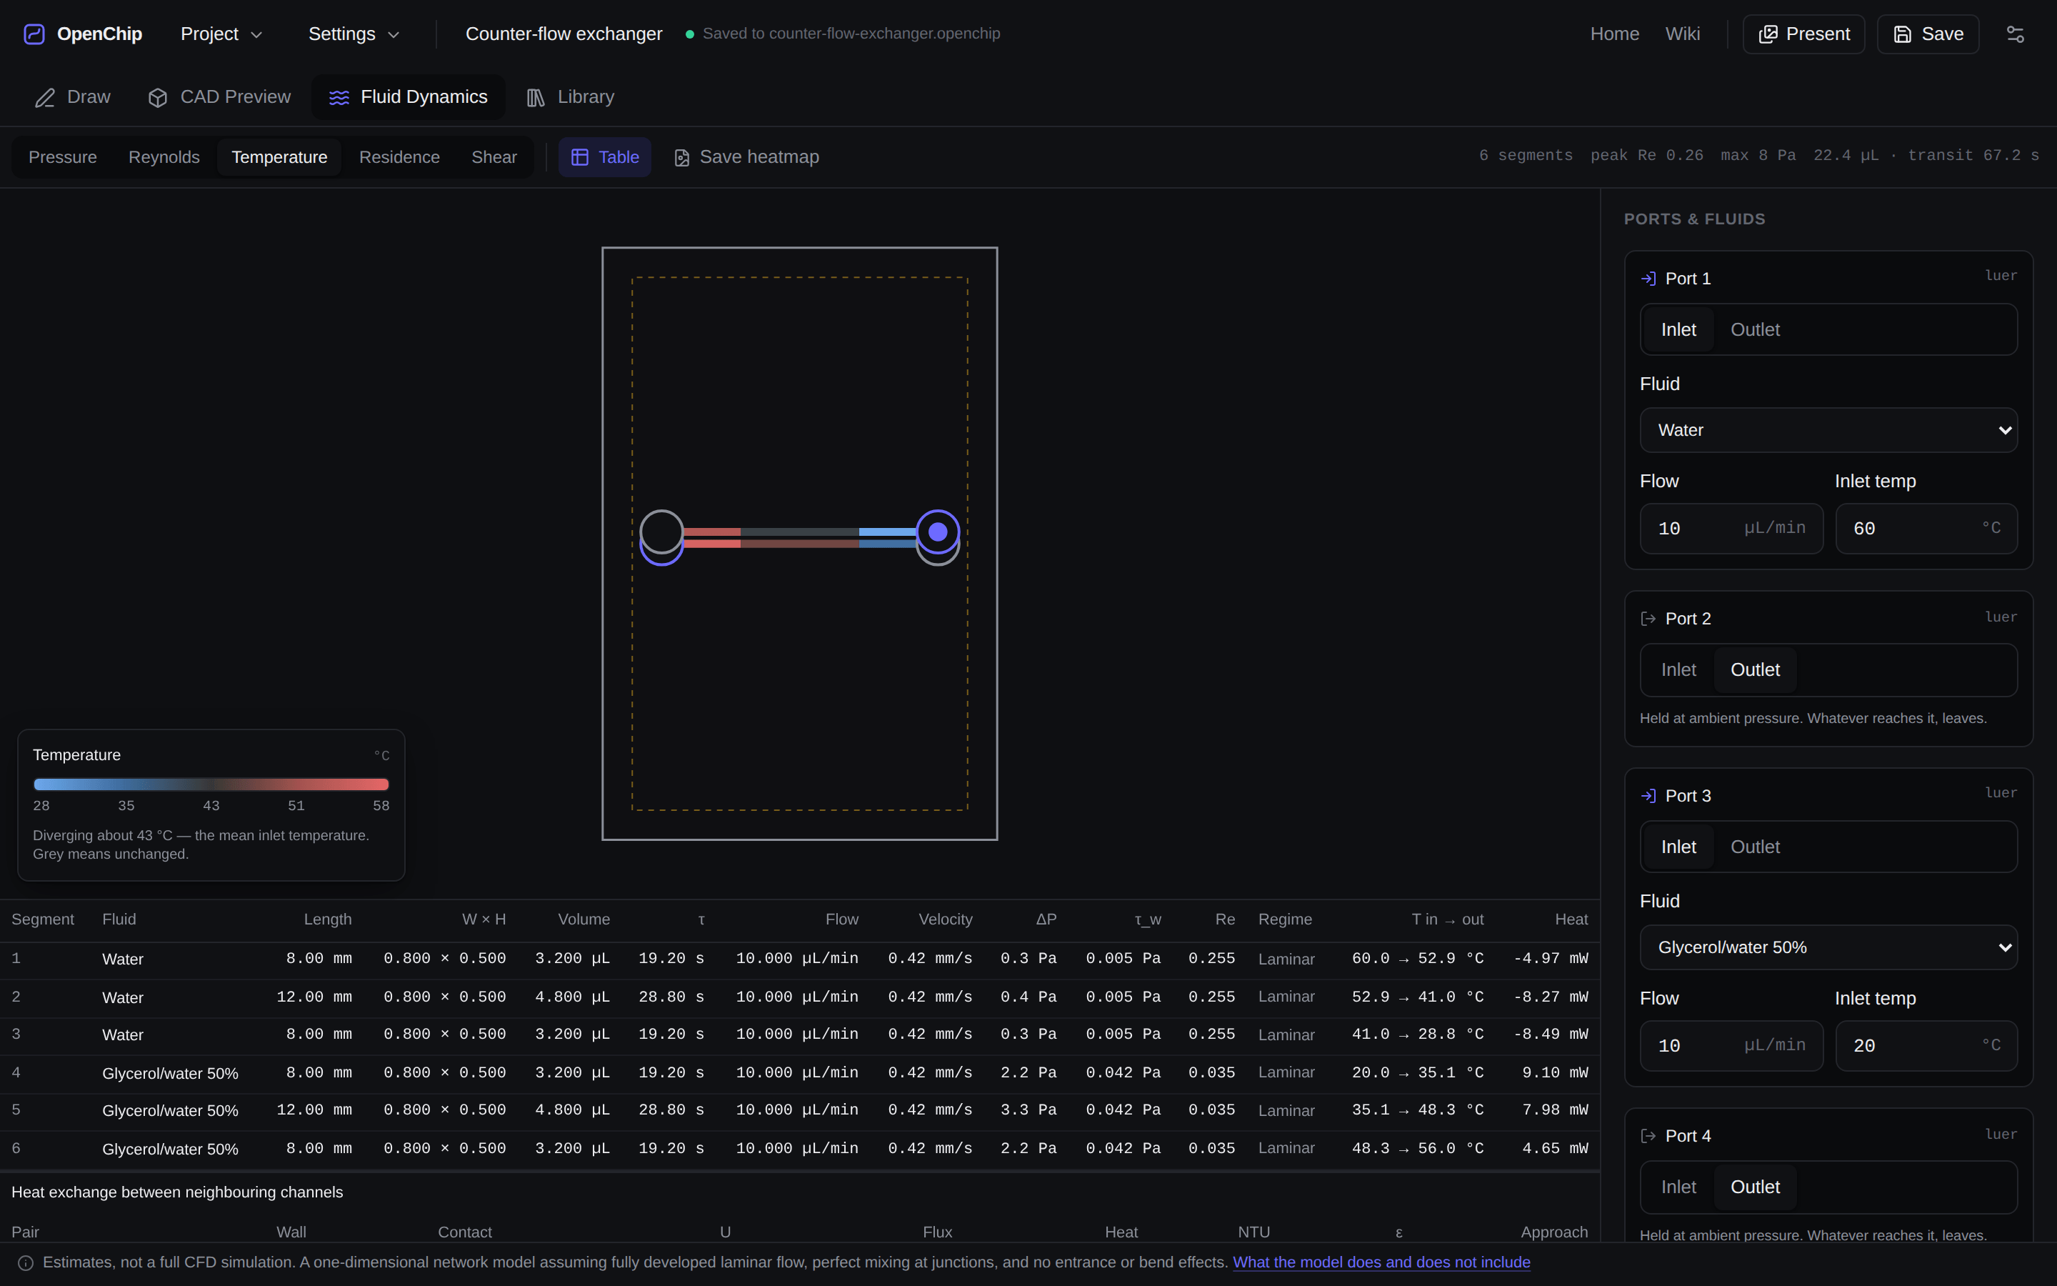Image resolution: width=2057 pixels, height=1286 pixels.
Task: Switch to the Draw tab
Action: (73, 98)
